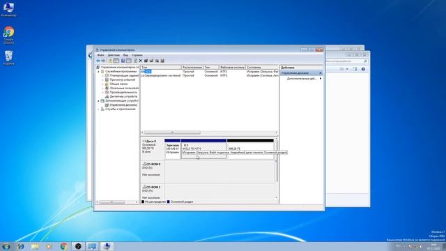
Task: Collapse the Запоминающие устройства node
Action: click(x=98, y=100)
